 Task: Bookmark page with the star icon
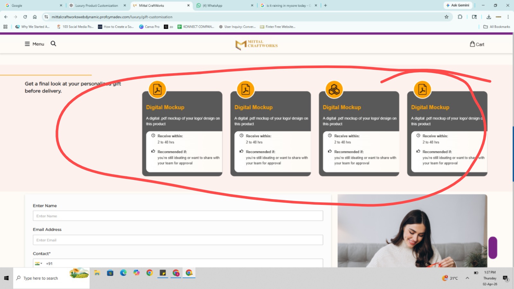446,17
